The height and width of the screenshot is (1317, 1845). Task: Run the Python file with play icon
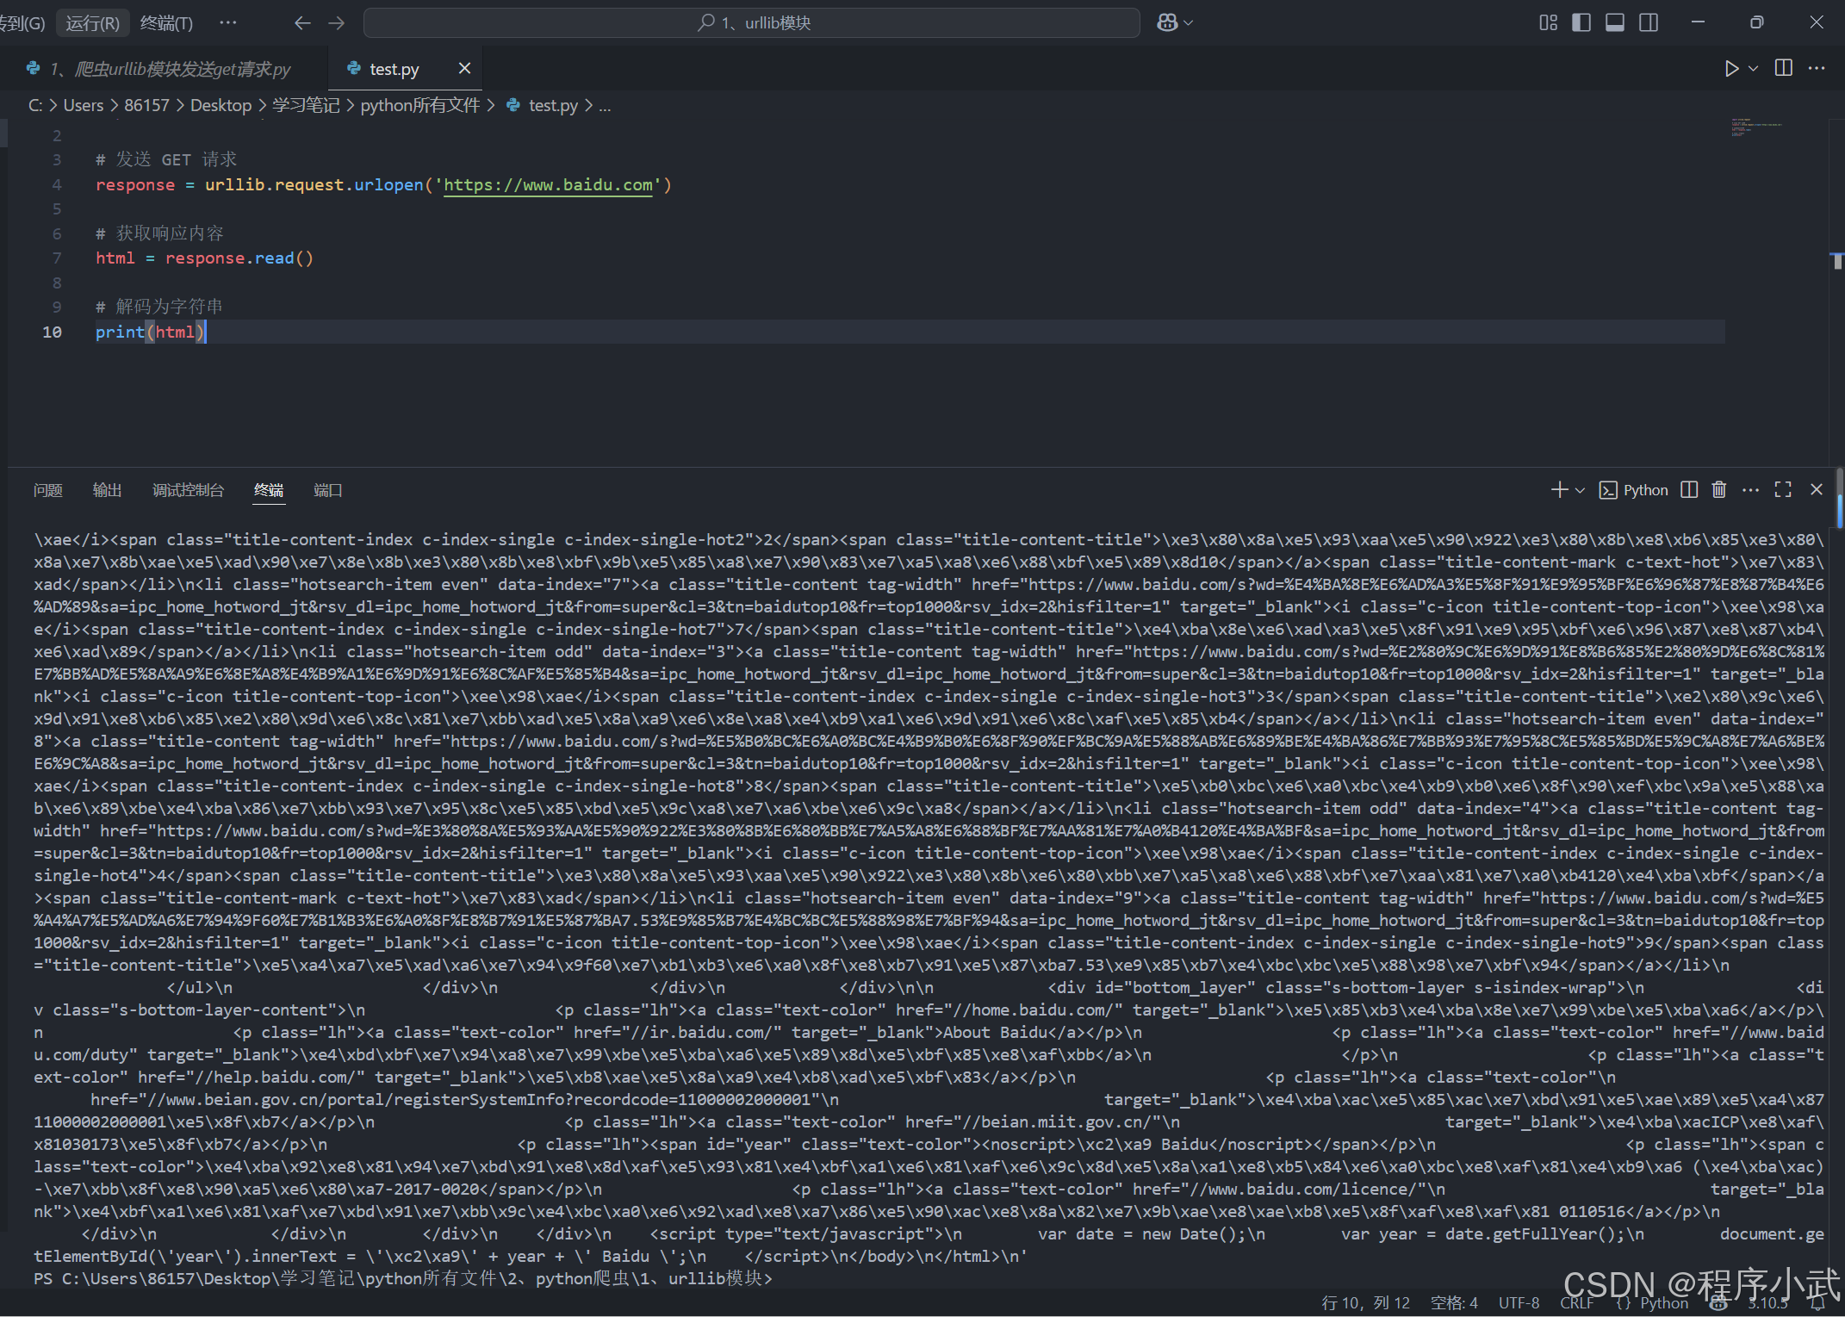pos(1731,68)
